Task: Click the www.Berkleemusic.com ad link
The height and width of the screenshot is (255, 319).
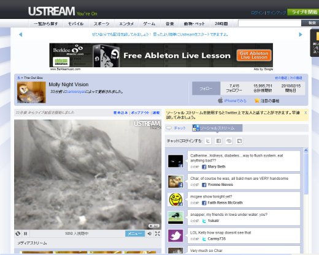Action: click(65, 69)
